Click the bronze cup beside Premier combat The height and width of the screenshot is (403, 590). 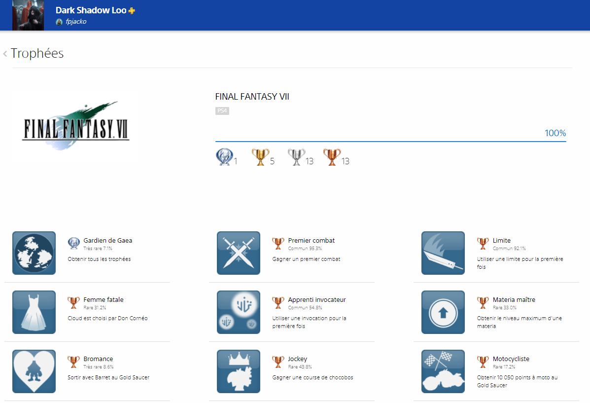pyautogui.click(x=278, y=243)
